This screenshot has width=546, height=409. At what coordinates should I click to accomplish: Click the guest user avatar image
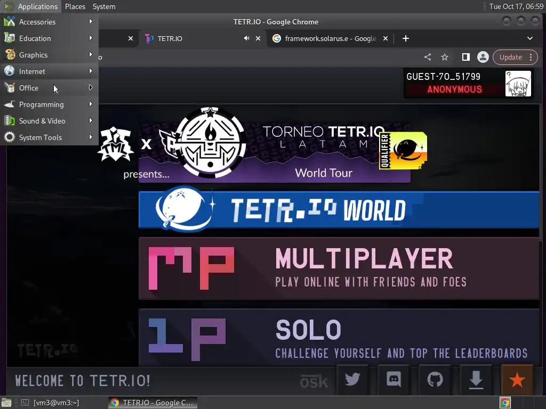tap(518, 84)
